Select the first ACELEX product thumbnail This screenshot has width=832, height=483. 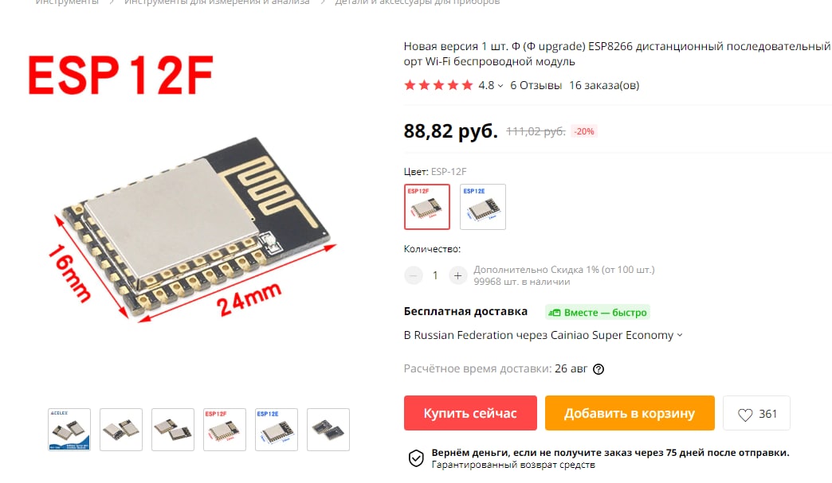coord(69,430)
